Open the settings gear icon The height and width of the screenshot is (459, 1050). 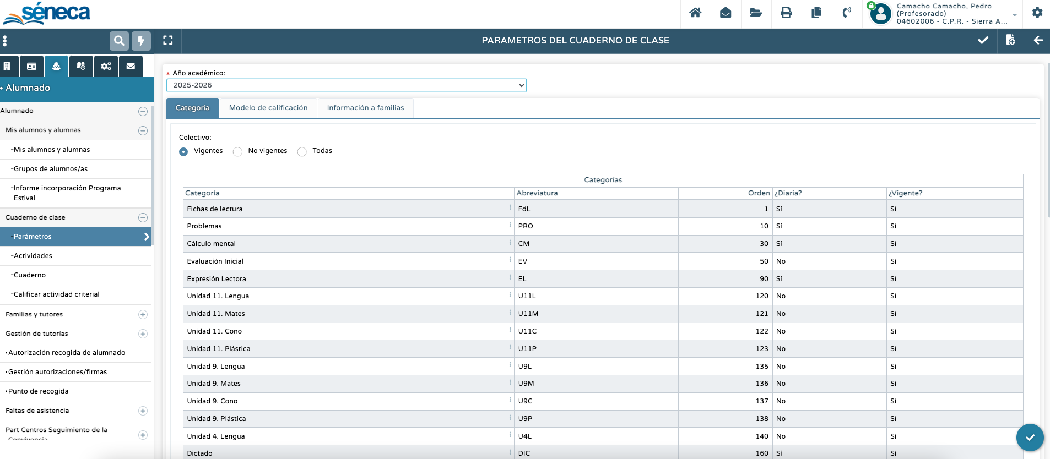(x=1037, y=13)
